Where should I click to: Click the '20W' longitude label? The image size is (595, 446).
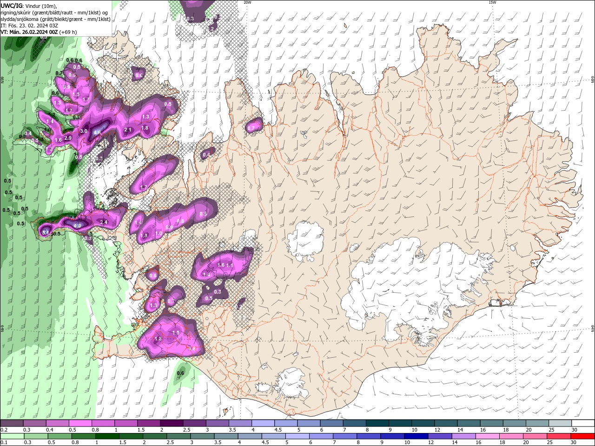(x=247, y=2)
